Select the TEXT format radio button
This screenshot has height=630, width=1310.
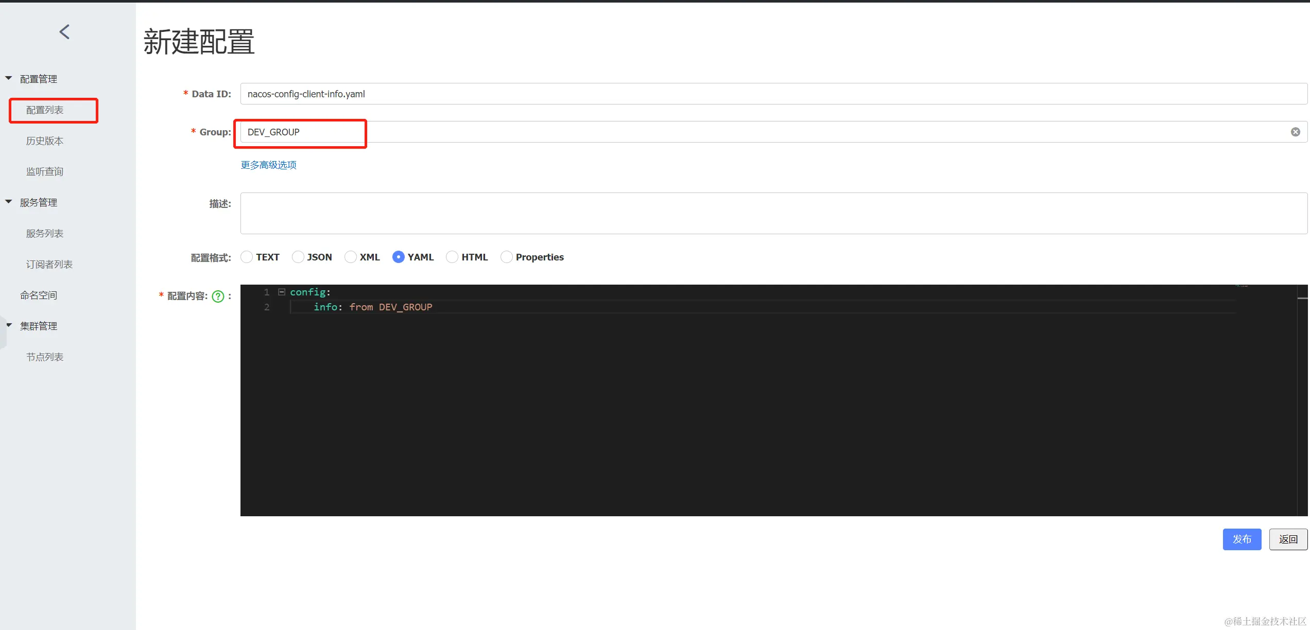[x=247, y=257]
